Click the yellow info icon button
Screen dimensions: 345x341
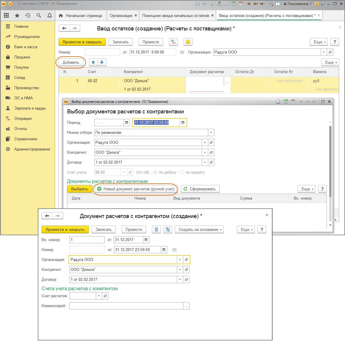[x=188, y=42]
